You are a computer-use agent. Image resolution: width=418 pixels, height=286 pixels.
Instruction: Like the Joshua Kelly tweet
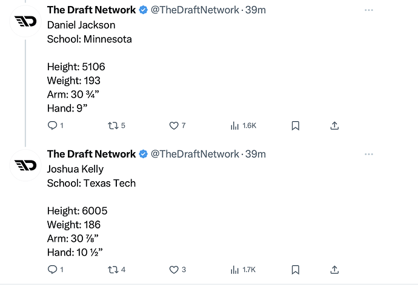click(174, 269)
